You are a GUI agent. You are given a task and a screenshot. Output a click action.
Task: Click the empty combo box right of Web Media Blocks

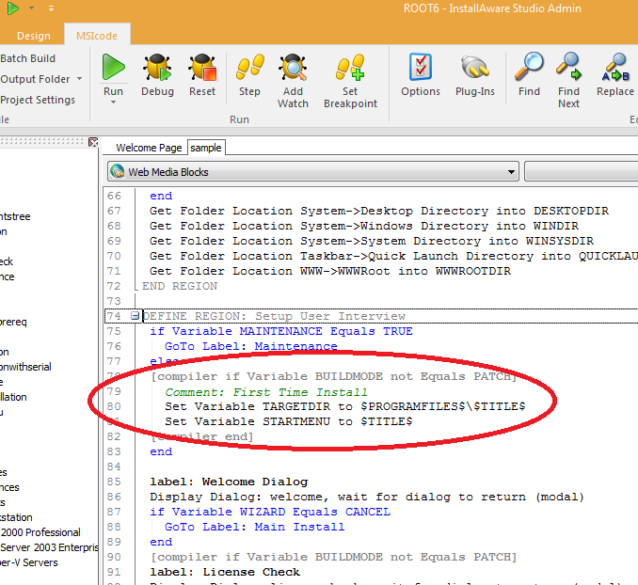coord(581,171)
